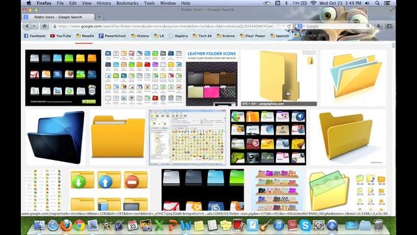Go to the Firefox home page icon
417x235 pixels.
[x=44, y=26]
